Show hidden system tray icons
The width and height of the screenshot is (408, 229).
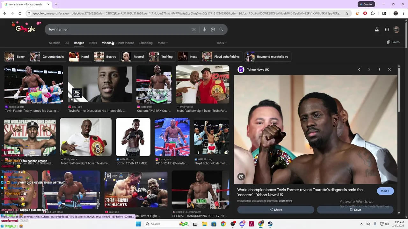(361, 224)
